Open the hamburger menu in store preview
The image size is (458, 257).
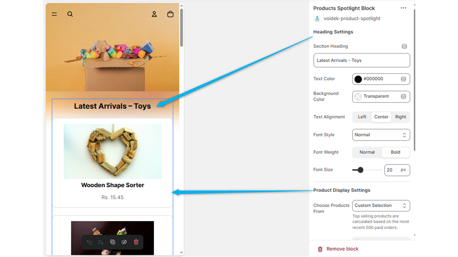coord(54,14)
